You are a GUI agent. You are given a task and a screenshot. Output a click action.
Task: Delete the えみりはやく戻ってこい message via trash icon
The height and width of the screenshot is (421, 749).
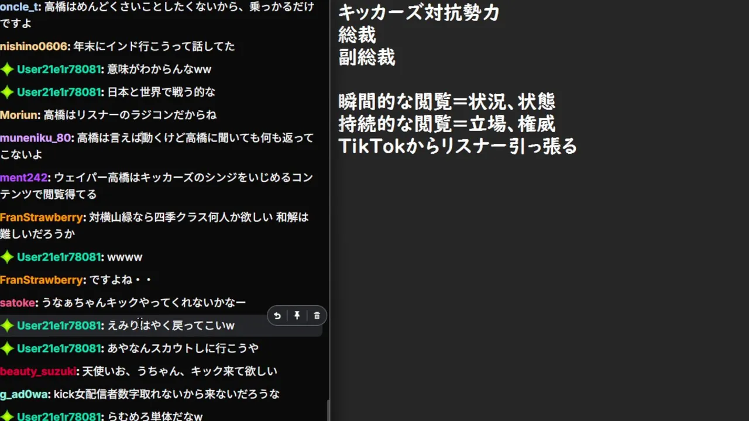(x=317, y=316)
